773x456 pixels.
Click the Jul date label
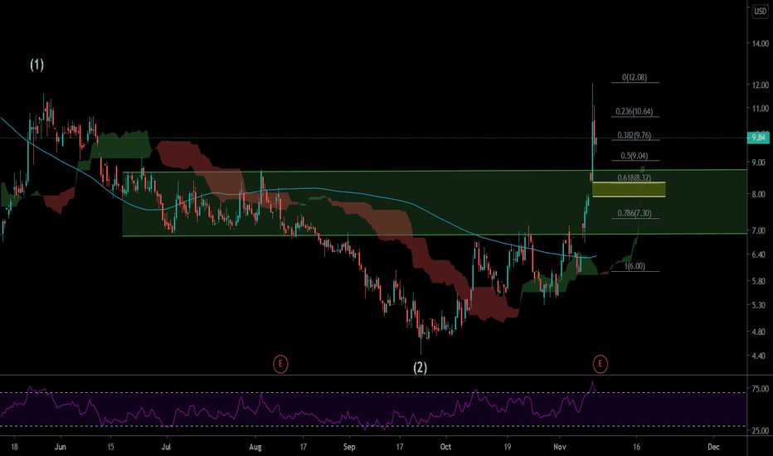pos(166,447)
